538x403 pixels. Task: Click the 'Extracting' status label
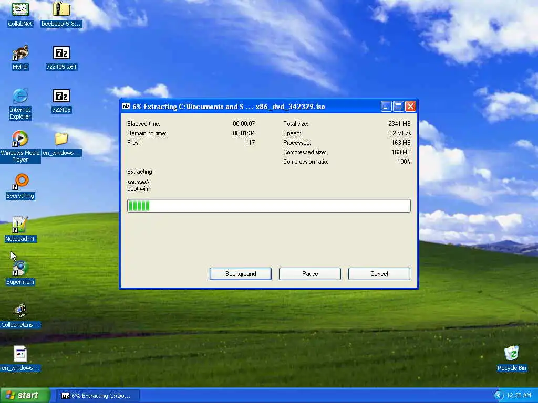[x=140, y=172]
